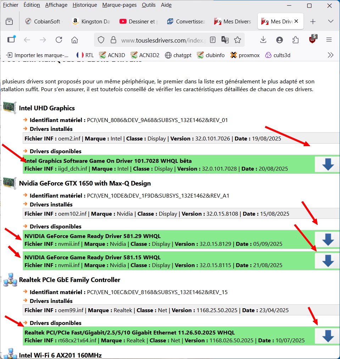The height and width of the screenshot is (359, 340).
Task: Show more bookmarks toolbar items
Action: pos(330,55)
